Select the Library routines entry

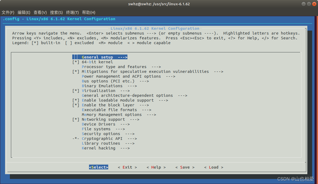108,143
